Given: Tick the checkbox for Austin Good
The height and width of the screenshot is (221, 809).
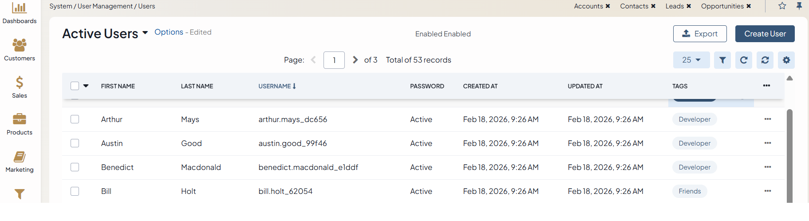Looking at the screenshot, I should 75,143.
